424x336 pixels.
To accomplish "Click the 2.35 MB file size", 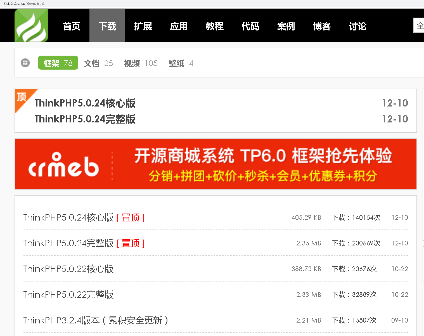I will pyautogui.click(x=309, y=243).
